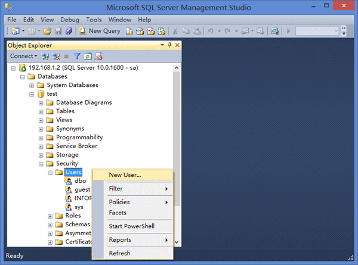This screenshot has height=265, width=358.
Task: Close the Object Explorer panel
Action: coord(177,45)
